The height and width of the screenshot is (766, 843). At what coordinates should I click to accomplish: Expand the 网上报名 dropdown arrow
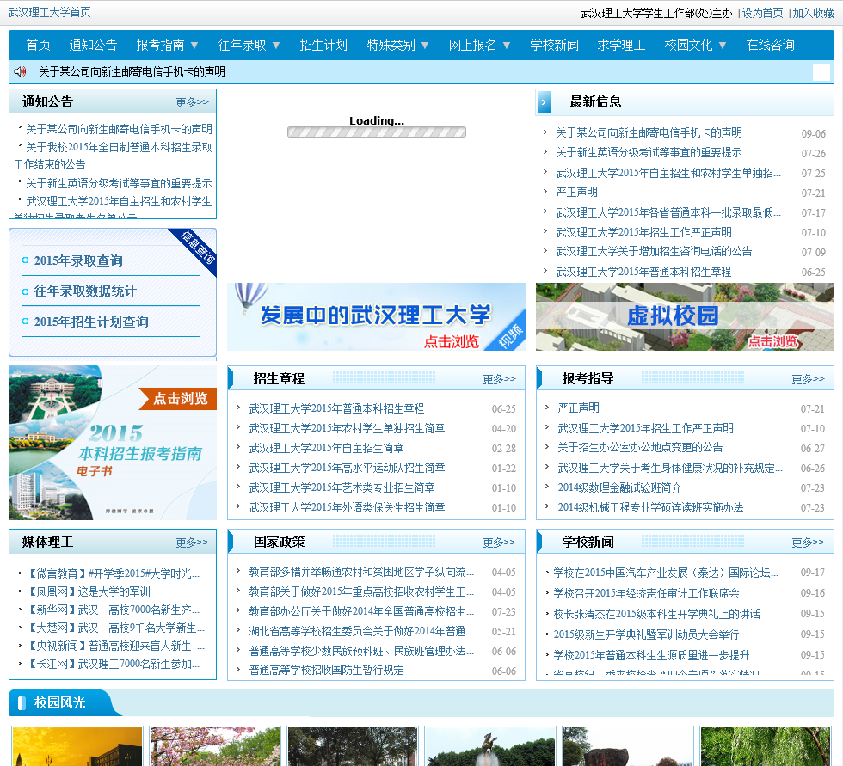(x=507, y=45)
